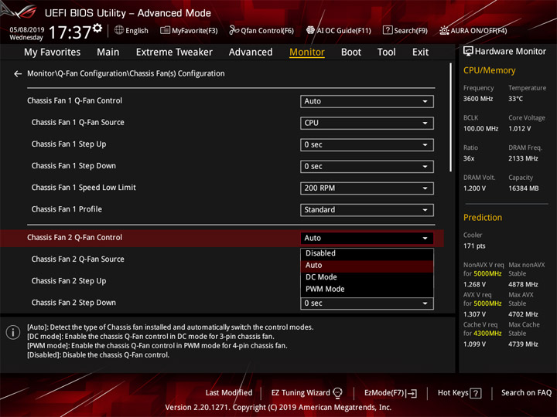Open Chassis Fan 1 Q-Fan Source dropdown

pyautogui.click(x=367, y=123)
